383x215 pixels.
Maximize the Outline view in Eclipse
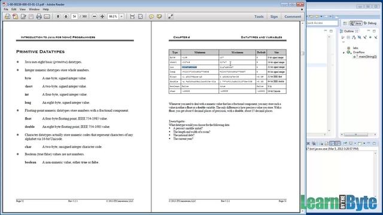374,31
